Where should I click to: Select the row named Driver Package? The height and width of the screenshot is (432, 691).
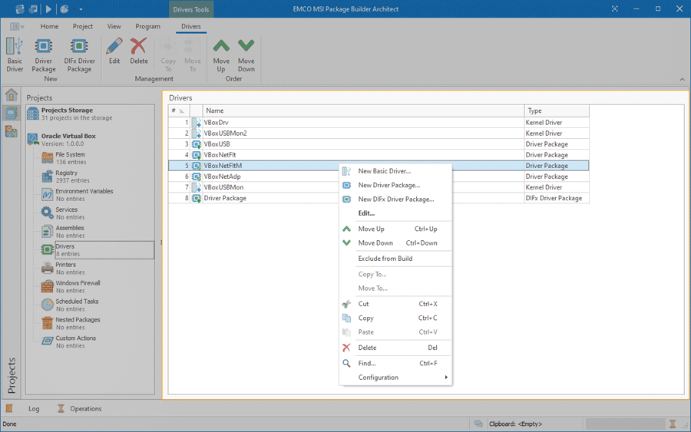[379, 198]
